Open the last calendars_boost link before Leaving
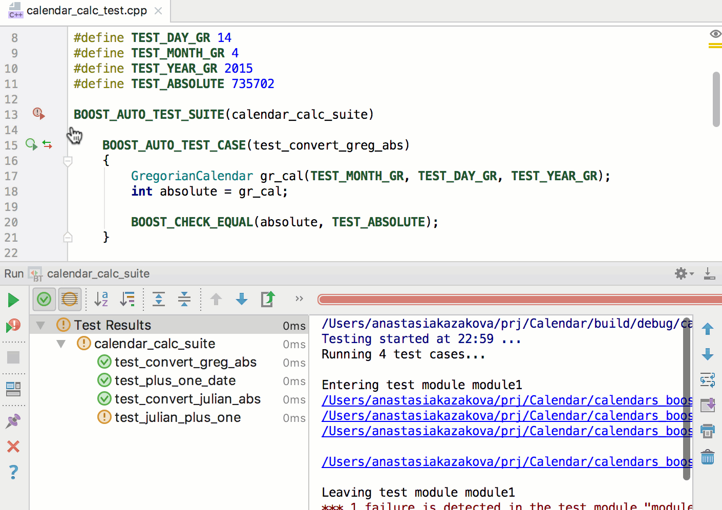Viewport: 722px width, 510px height. click(x=507, y=462)
